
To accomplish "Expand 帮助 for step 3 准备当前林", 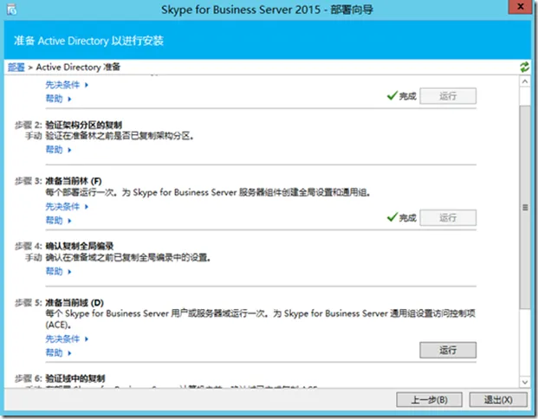I will click(58, 221).
